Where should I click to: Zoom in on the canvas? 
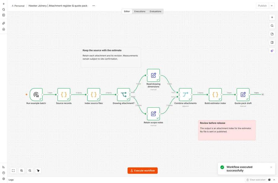pyautogui.click(x=22, y=171)
